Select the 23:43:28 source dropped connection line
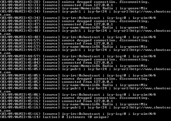The image size is (171, 121). 75,2
